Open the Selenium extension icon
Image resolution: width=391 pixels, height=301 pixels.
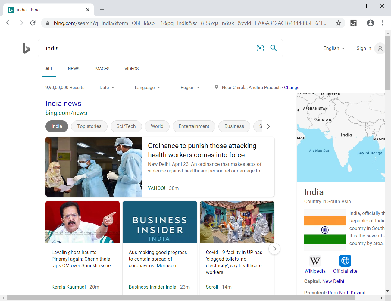pos(353,23)
